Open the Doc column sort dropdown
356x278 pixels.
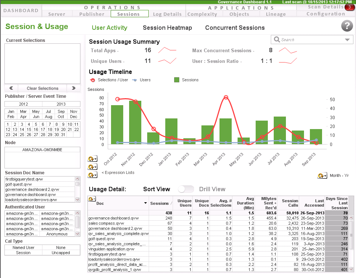(145, 203)
